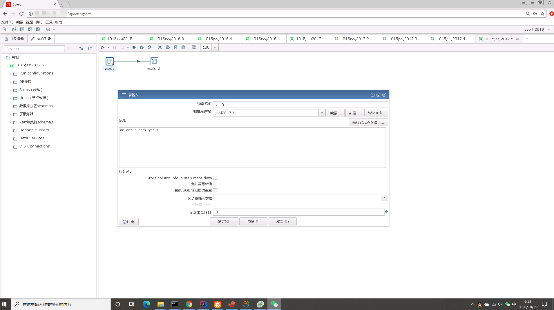
Task: Open Google Chrome from the taskbar
Action: 189,304
